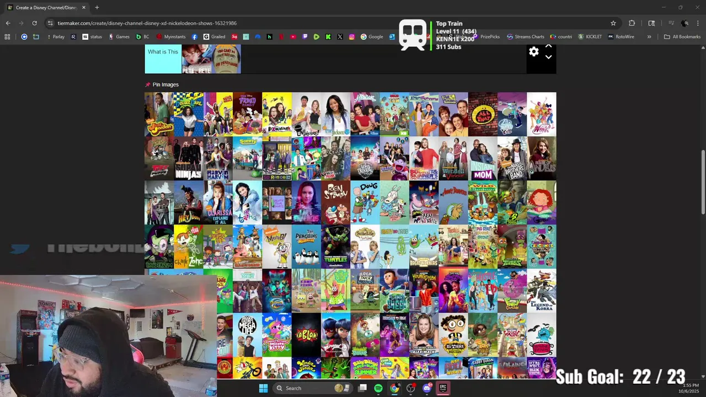
Task: Open the Grailed bookmark
Action: (214, 37)
